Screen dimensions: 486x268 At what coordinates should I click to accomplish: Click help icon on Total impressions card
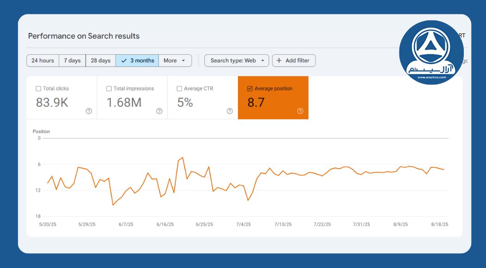pos(159,111)
